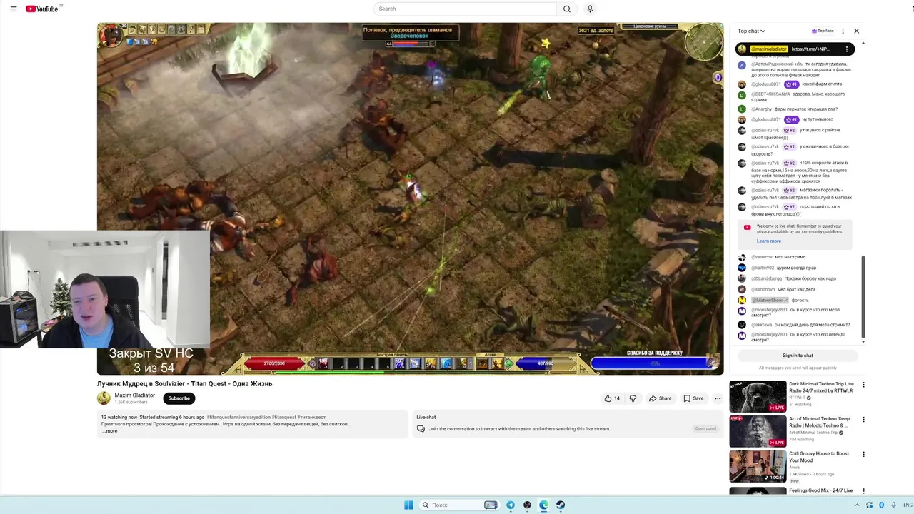The width and height of the screenshot is (914, 514).
Task: Click the live stream video player
Action: 410,198
